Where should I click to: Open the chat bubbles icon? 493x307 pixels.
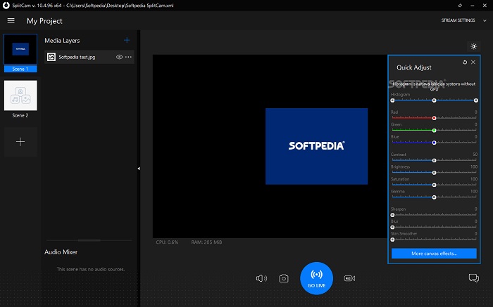pyautogui.click(x=474, y=277)
